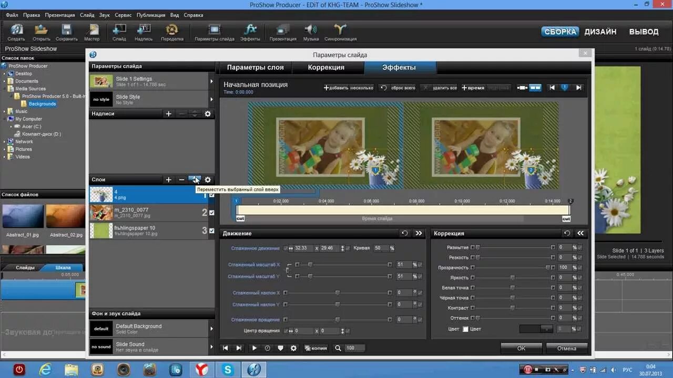Go to next keyframe in preview header
Image resolution: width=673 pixels, height=378 pixels.
pos(578,88)
